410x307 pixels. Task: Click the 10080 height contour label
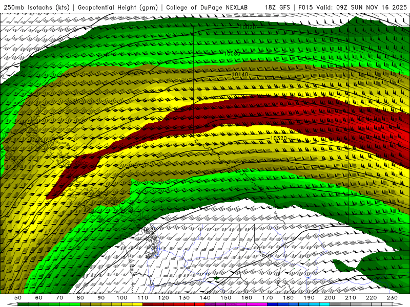pos(232,54)
